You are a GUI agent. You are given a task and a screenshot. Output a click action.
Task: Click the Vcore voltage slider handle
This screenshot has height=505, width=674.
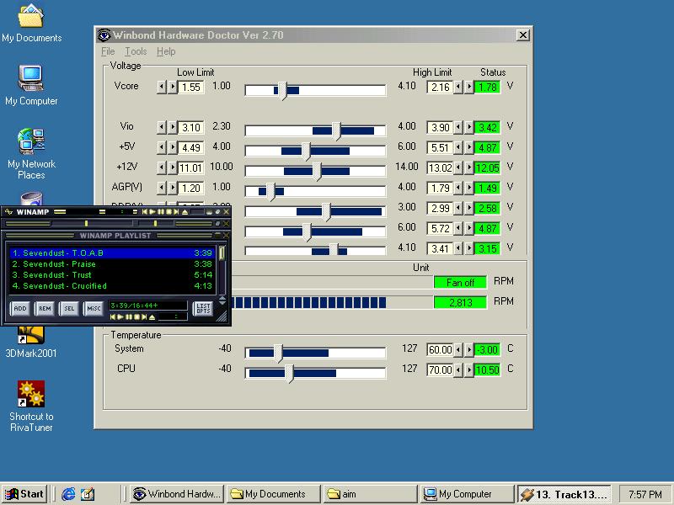tap(282, 91)
